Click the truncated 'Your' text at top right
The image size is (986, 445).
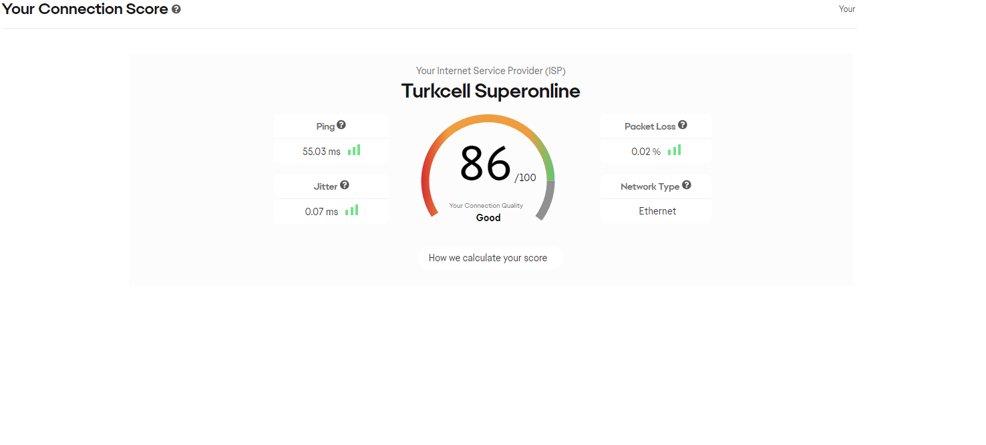pos(846,9)
